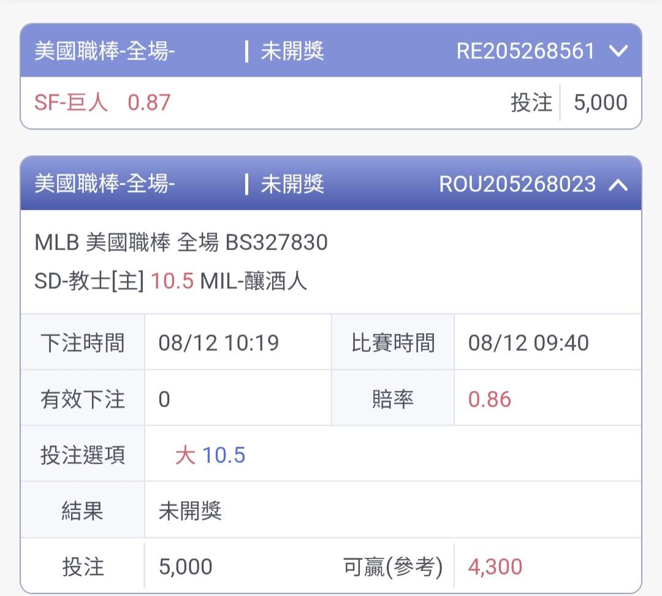This screenshot has height=596, width=662.
Task: Select the SD-教士[主] team name
Action: pos(89,281)
